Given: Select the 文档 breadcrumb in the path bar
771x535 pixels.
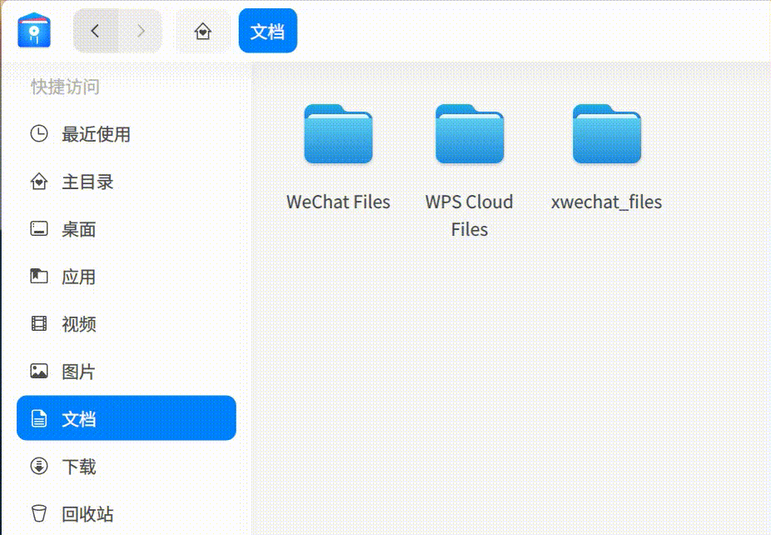Looking at the screenshot, I should click(x=268, y=31).
